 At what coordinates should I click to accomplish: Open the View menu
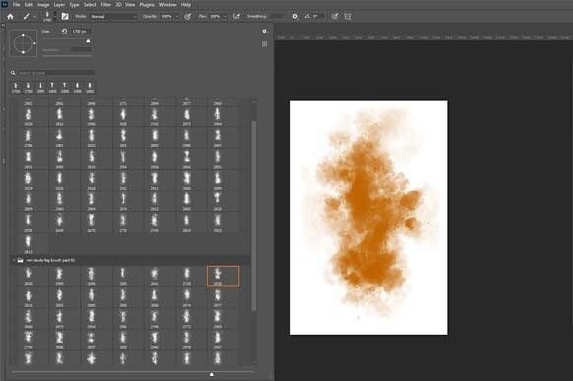[x=130, y=5]
